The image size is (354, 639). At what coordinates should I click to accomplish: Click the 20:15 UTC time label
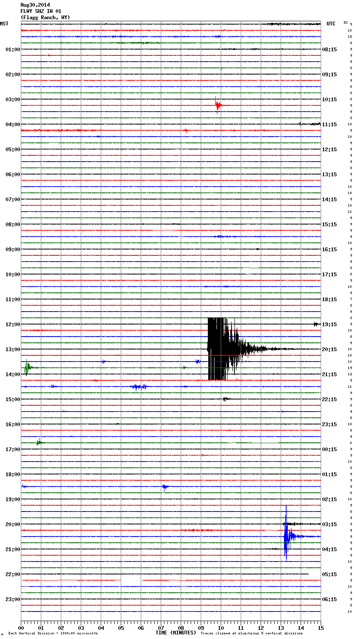329,349
